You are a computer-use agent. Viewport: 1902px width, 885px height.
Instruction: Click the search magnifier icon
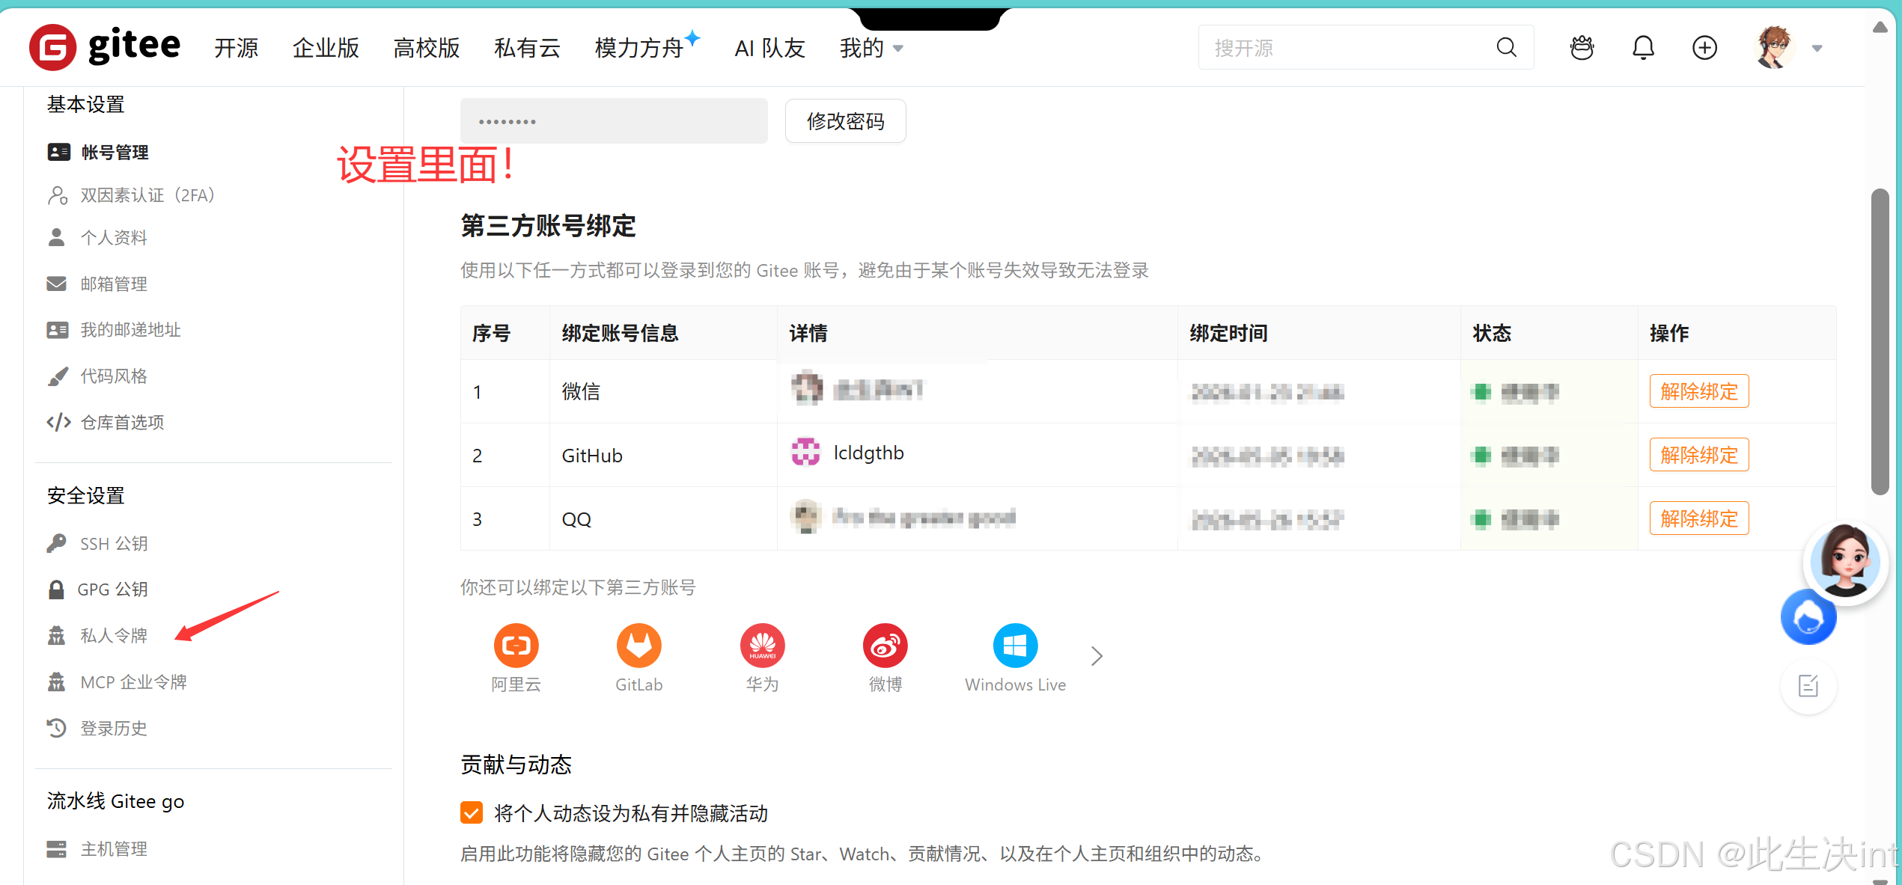pos(1506,48)
